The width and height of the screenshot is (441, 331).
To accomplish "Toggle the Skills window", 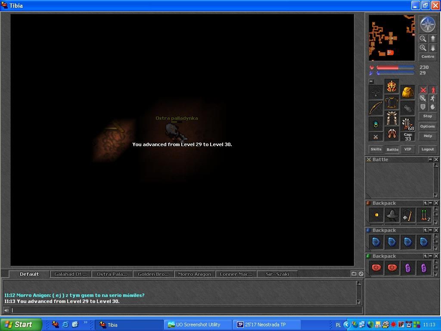I will 376,149.
